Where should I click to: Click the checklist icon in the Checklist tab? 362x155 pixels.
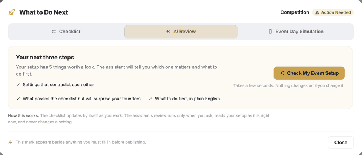[54, 32]
